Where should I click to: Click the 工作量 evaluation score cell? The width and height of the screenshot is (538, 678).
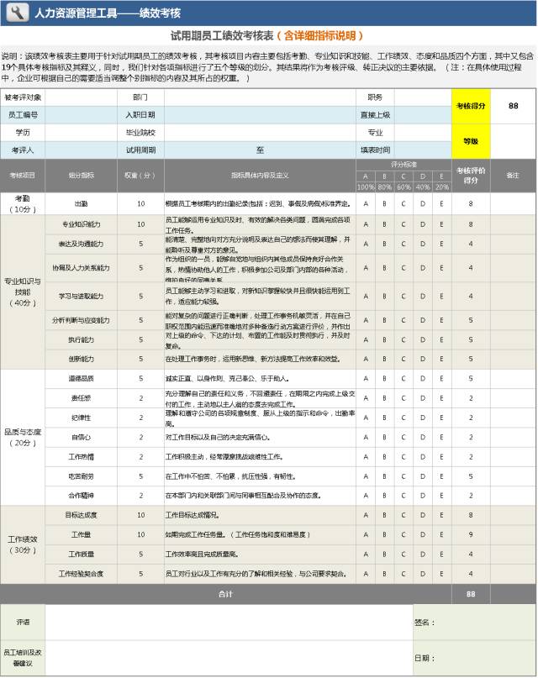click(470, 534)
